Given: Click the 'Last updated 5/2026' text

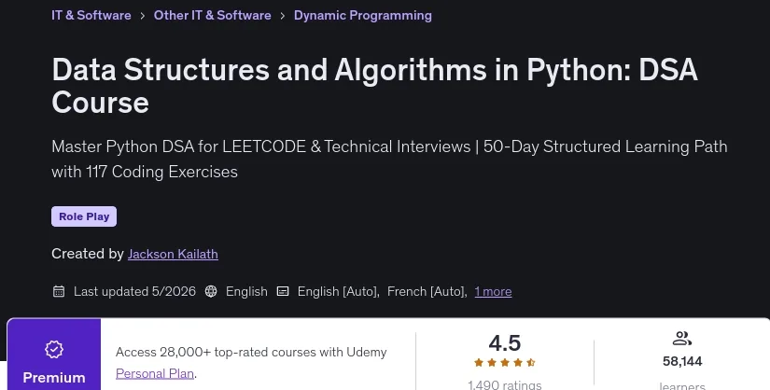Looking at the screenshot, I should 134,291.
